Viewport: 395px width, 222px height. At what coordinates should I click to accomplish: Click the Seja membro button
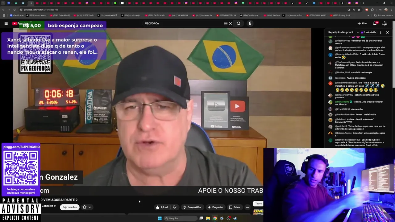point(70,207)
